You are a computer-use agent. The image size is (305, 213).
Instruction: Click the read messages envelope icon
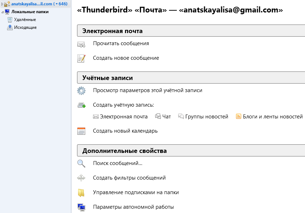[81, 44]
